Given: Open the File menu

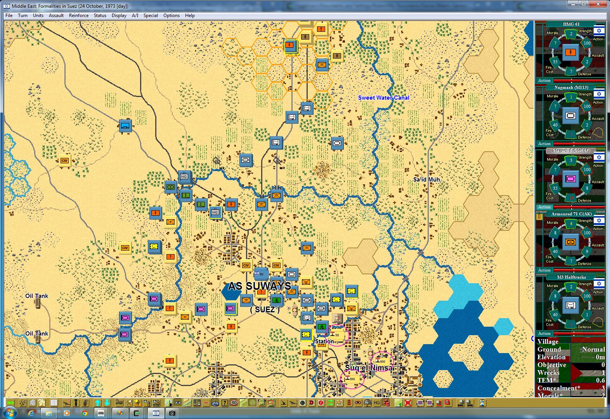Looking at the screenshot, I should coord(9,16).
